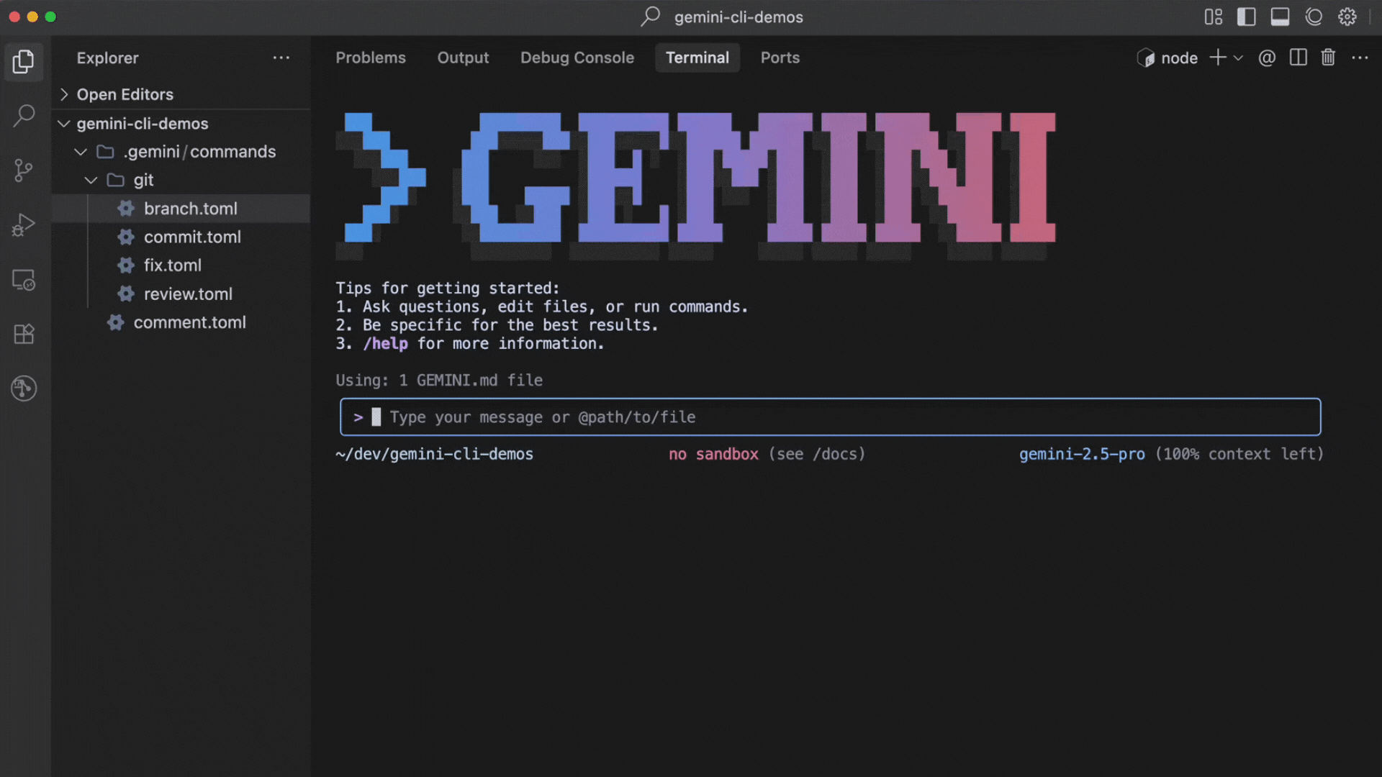Image resolution: width=1382 pixels, height=777 pixels.
Task: Open the Settings gear in the title bar
Action: (x=1347, y=17)
